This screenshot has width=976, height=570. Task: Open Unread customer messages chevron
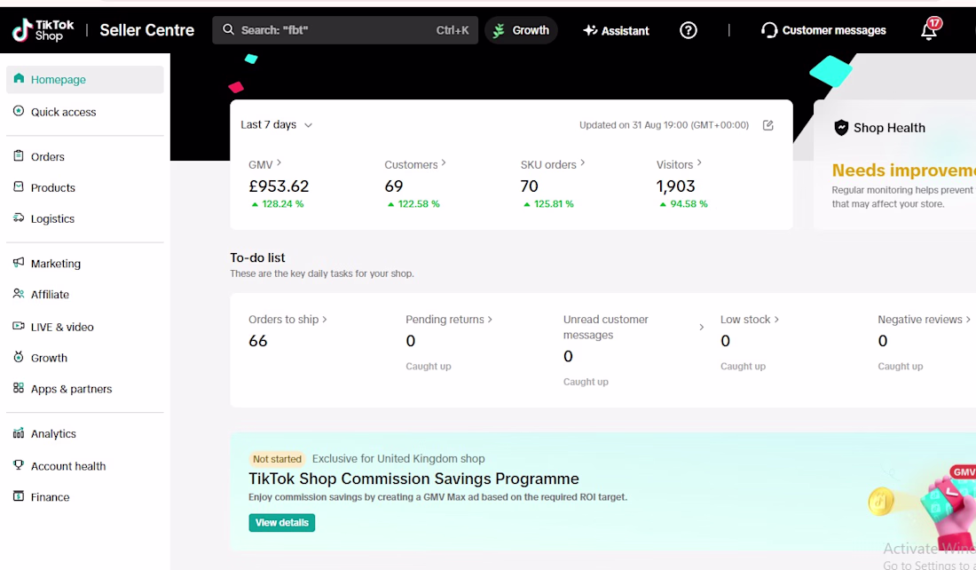click(x=702, y=327)
